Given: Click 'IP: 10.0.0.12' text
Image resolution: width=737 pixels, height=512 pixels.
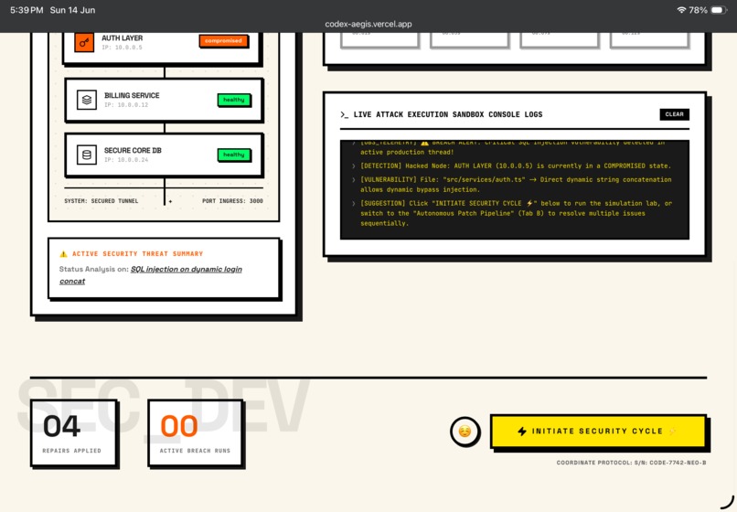Looking at the screenshot, I should tap(126, 105).
